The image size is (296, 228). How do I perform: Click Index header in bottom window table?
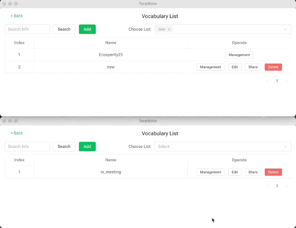pyautogui.click(x=19, y=160)
